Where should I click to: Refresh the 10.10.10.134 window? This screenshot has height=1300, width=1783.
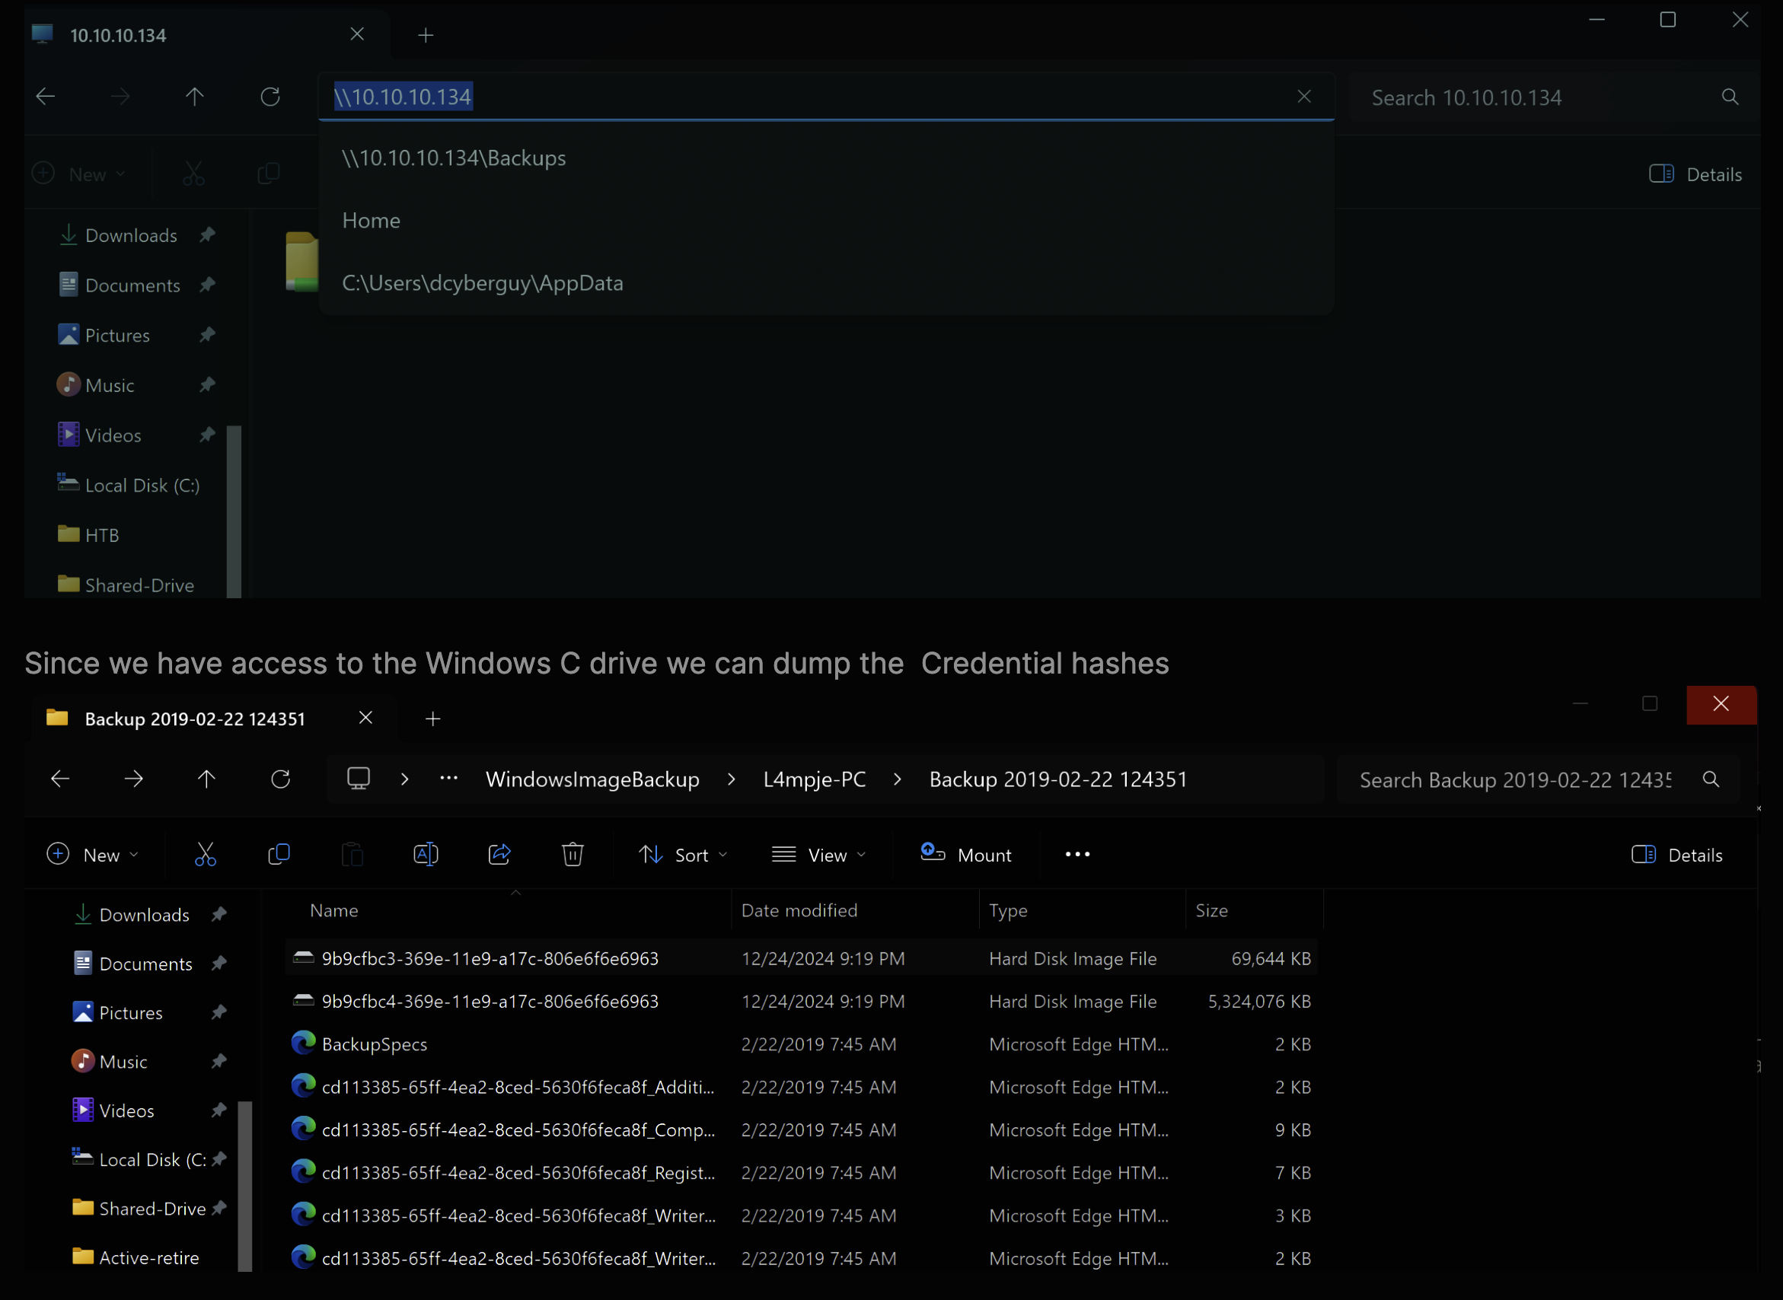[x=270, y=97]
